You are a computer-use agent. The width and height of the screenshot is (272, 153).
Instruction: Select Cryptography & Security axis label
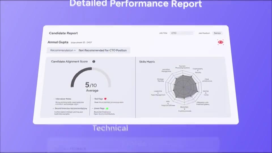tap(197, 69)
